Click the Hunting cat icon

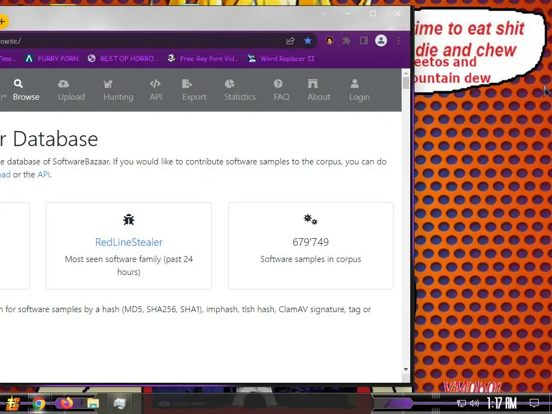(x=108, y=84)
